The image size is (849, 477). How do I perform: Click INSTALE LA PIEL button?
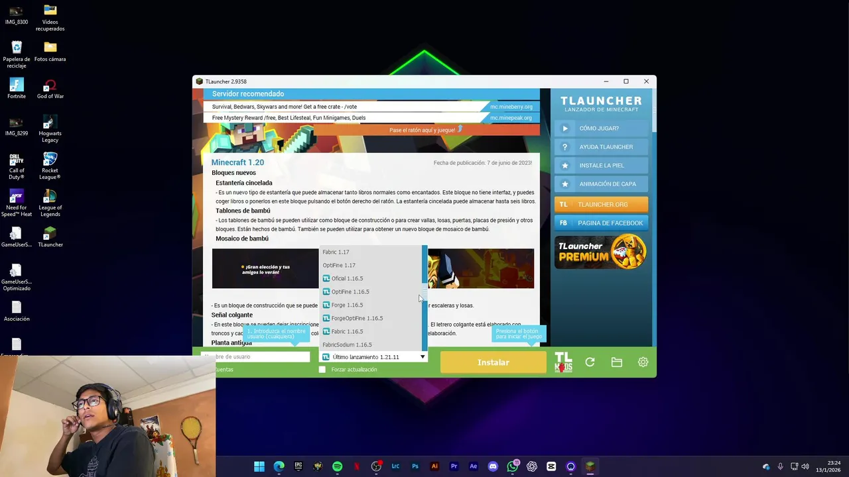pos(601,166)
